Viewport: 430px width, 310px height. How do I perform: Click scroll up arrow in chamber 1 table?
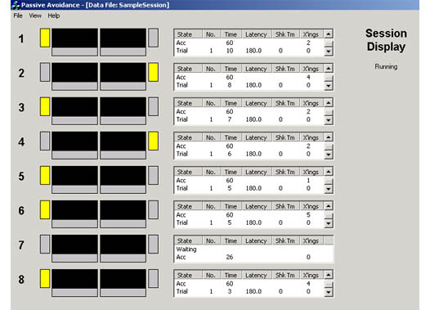(329, 34)
